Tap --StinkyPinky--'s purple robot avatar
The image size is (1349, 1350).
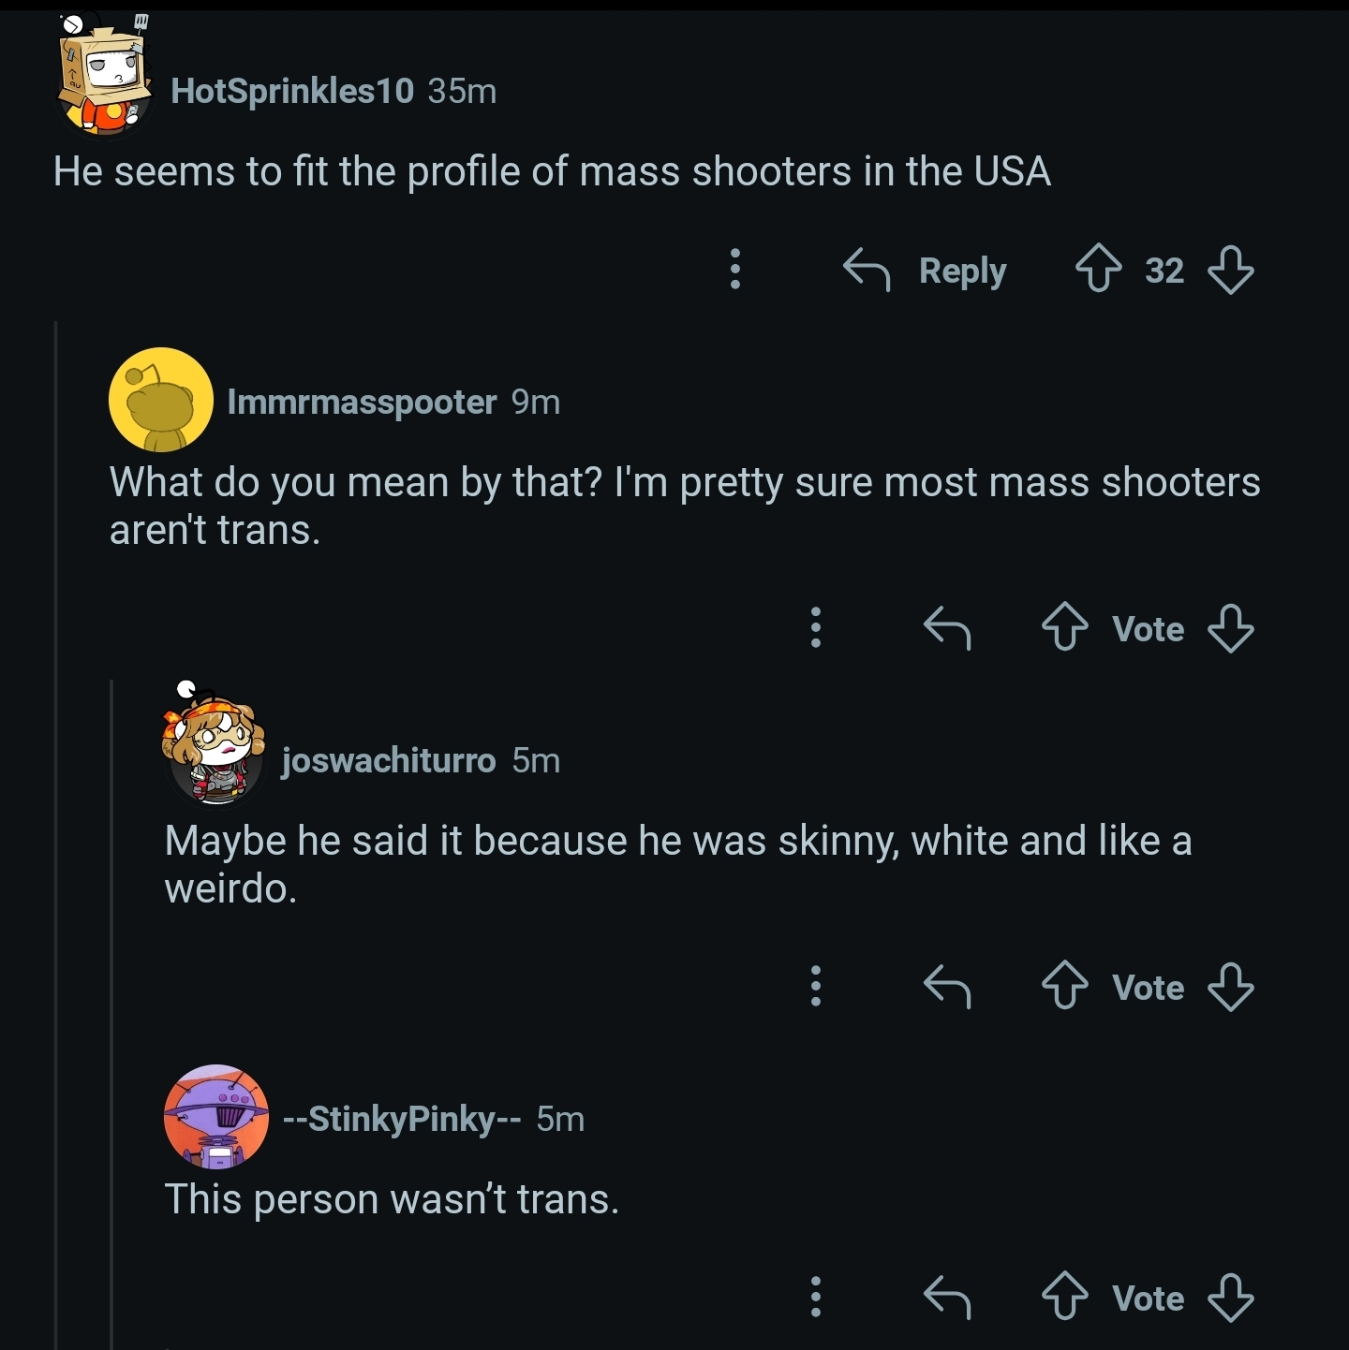[216, 1117]
